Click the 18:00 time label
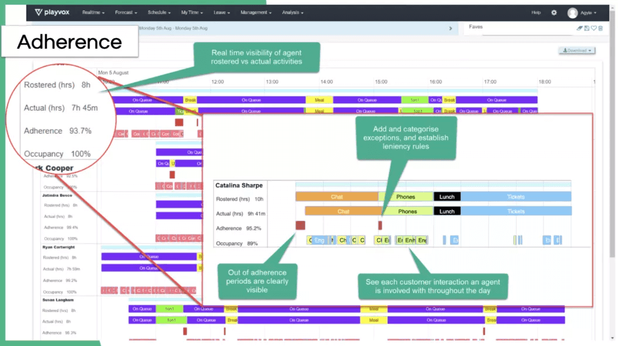The image size is (618, 346). pos(545,82)
